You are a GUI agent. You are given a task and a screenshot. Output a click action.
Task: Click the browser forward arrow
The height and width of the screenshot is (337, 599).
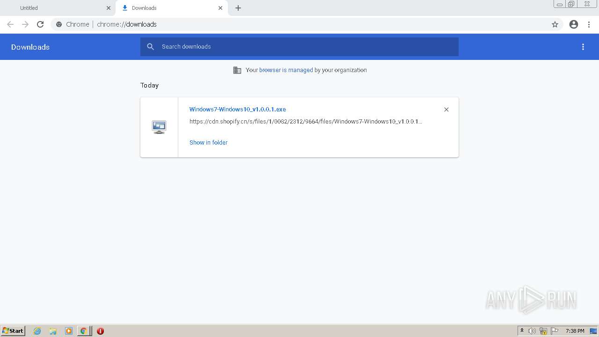25,24
